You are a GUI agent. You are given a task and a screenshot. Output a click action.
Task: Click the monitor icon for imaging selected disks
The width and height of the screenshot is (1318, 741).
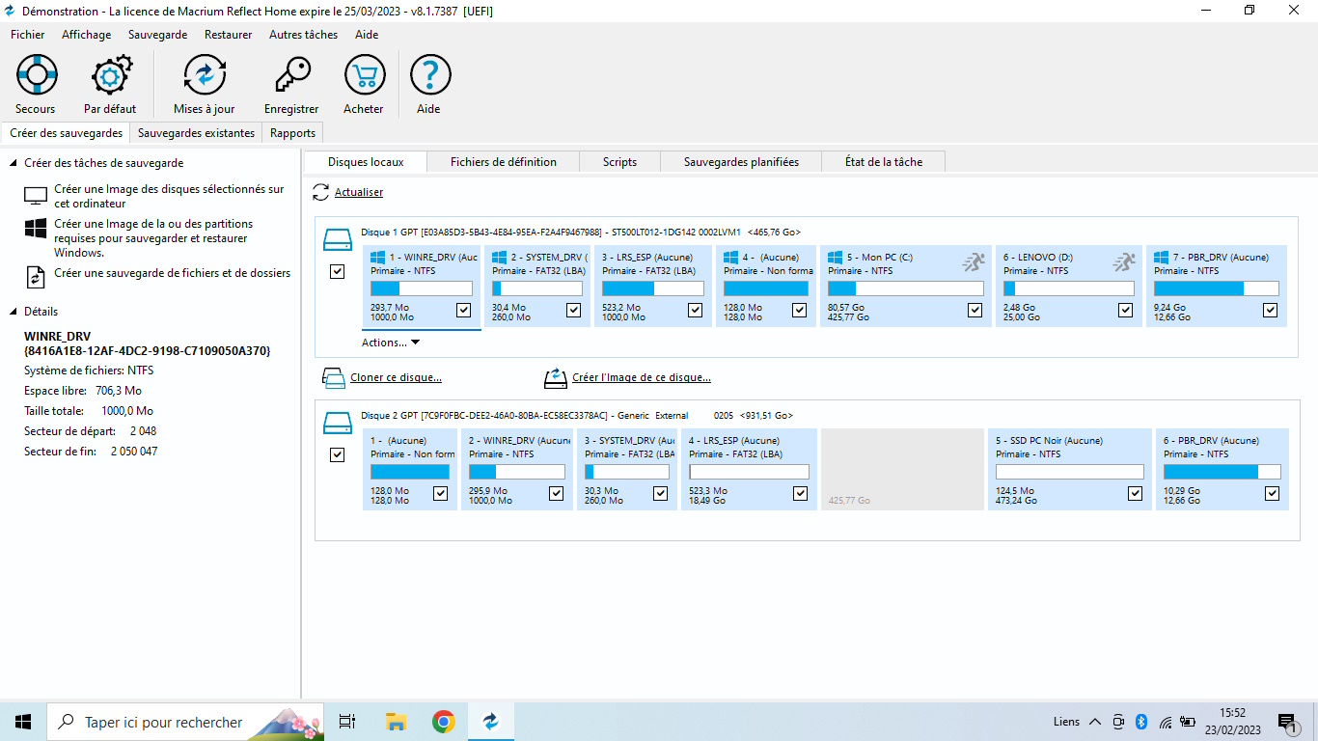tap(36, 196)
